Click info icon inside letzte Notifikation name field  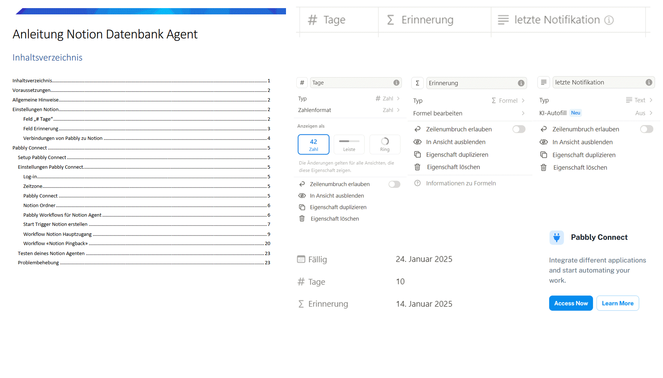(x=649, y=82)
